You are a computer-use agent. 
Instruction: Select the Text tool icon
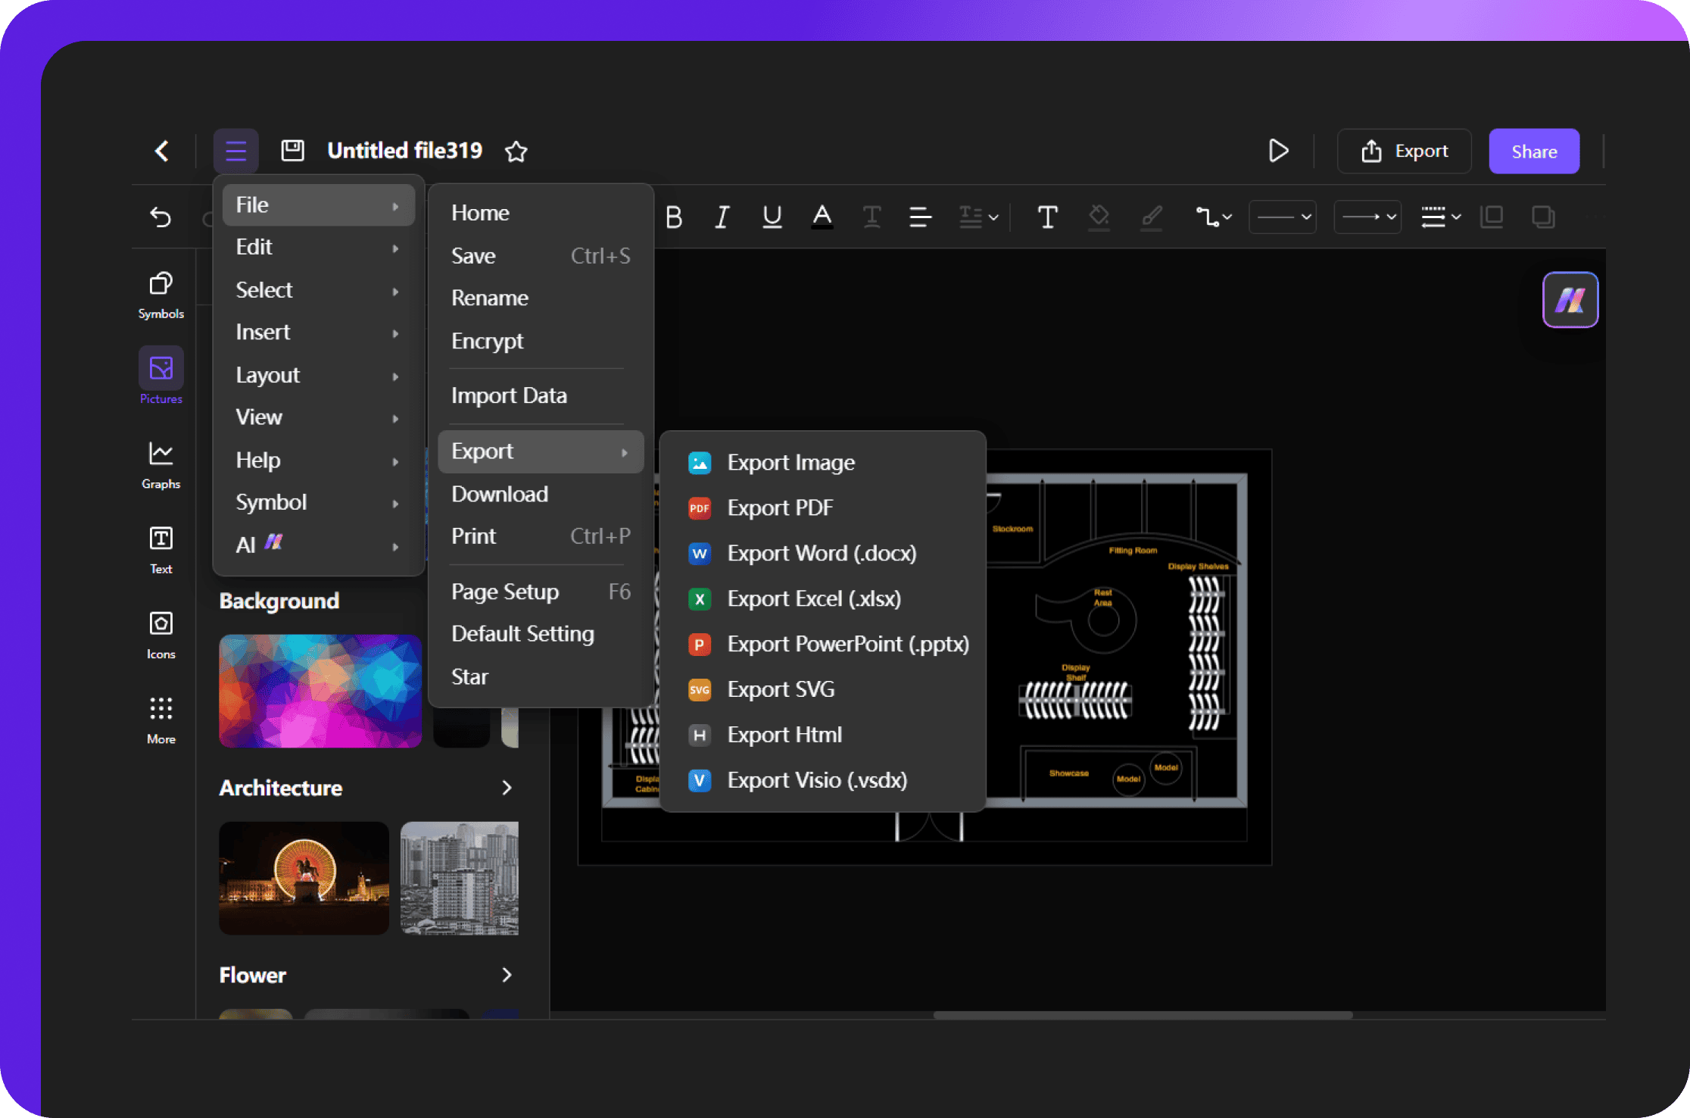158,540
